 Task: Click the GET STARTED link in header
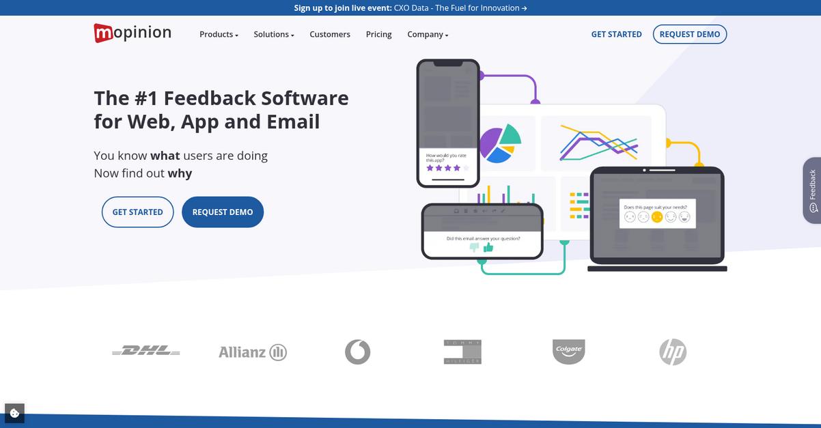(617, 34)
